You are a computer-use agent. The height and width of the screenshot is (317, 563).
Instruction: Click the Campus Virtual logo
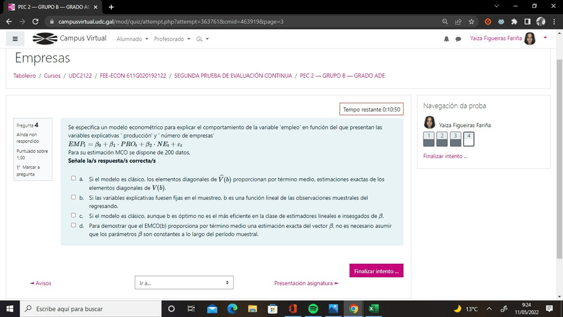pos(70,38)
